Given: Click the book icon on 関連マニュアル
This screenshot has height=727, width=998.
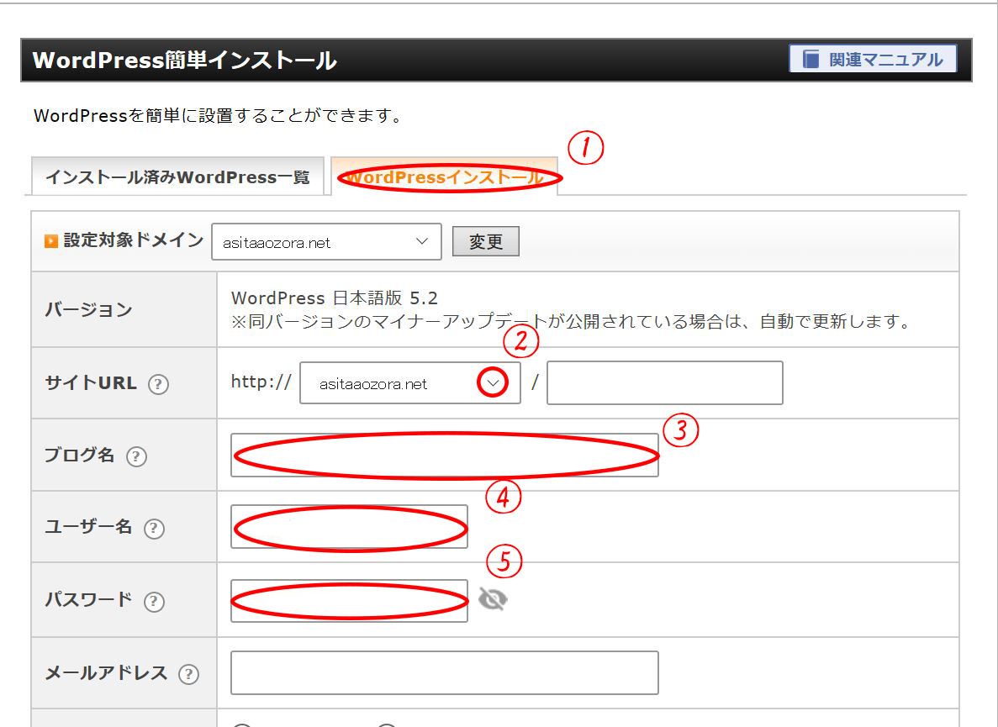Looking at the screenshot, I should (x=811, y=59).
